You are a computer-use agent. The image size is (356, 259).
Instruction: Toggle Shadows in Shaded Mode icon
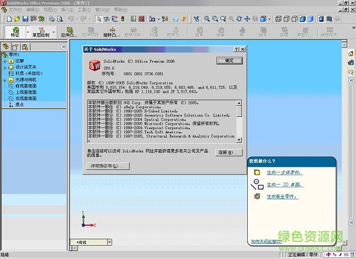pyautogui.click(x=321, y=19)
